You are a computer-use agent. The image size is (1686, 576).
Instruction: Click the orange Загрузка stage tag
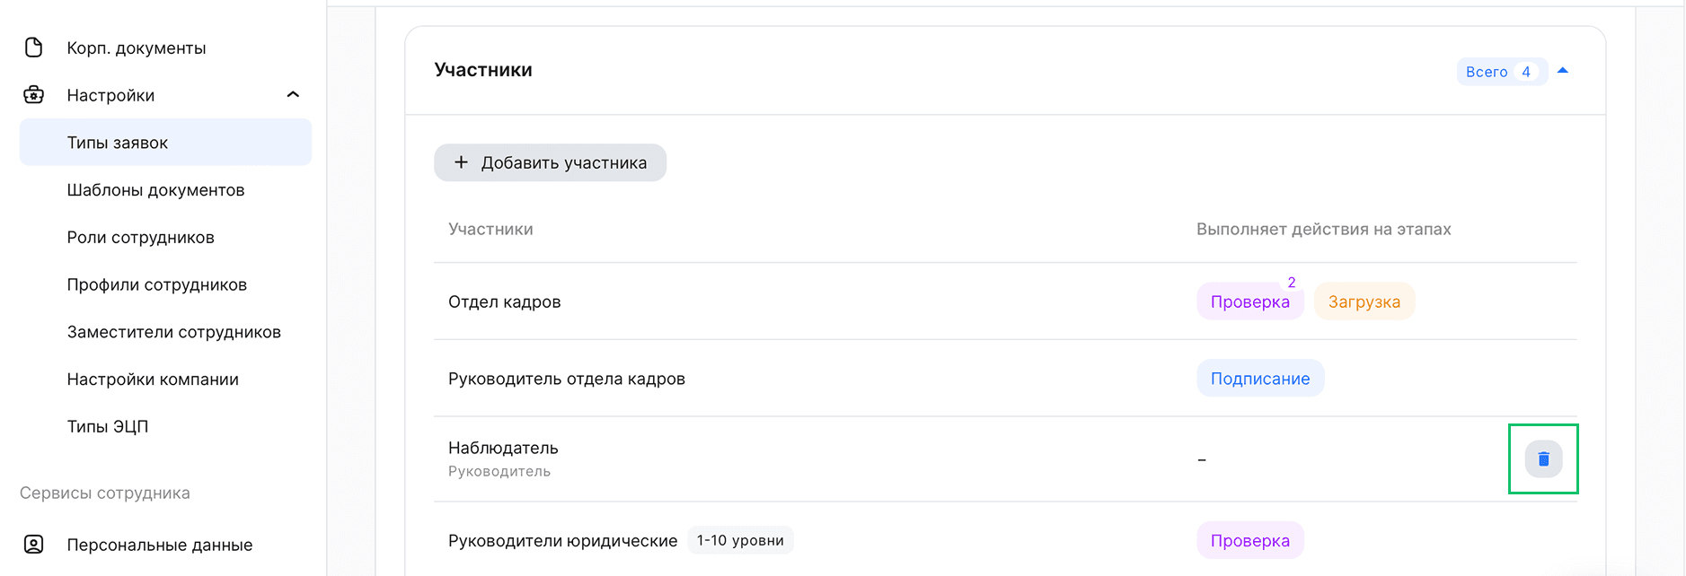click(x=1364, y=302)
